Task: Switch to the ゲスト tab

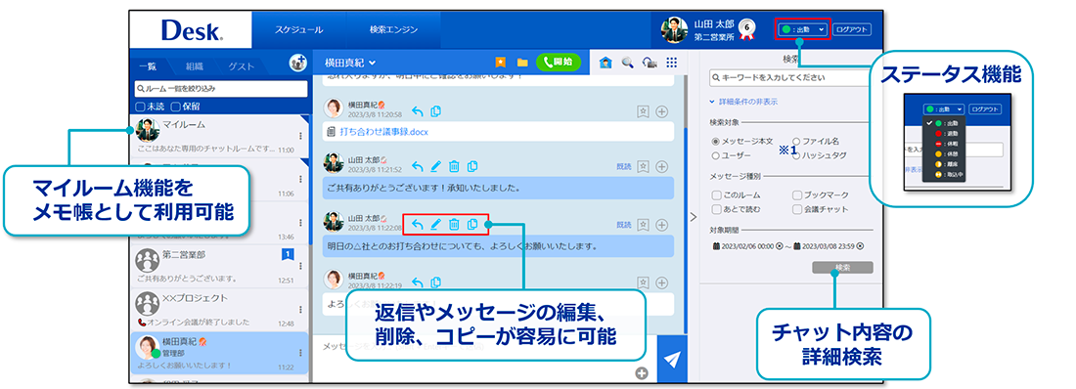Action: tap(241, 66)
